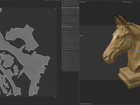Screen dimensions: 140x105
Task: Open the options gear beside UV Rectangularize
Action: [x=78, y=41]
